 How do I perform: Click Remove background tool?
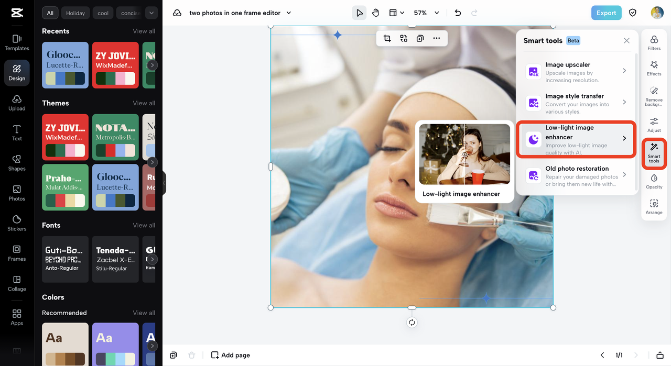654,97
